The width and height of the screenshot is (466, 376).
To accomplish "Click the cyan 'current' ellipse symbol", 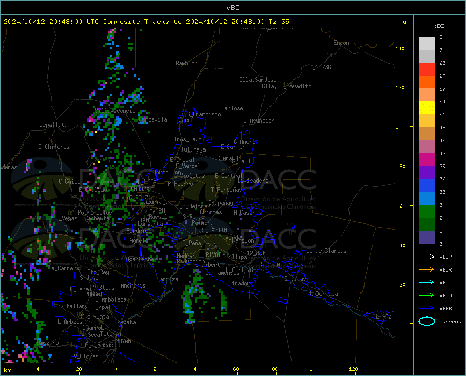I will [427, 321].
